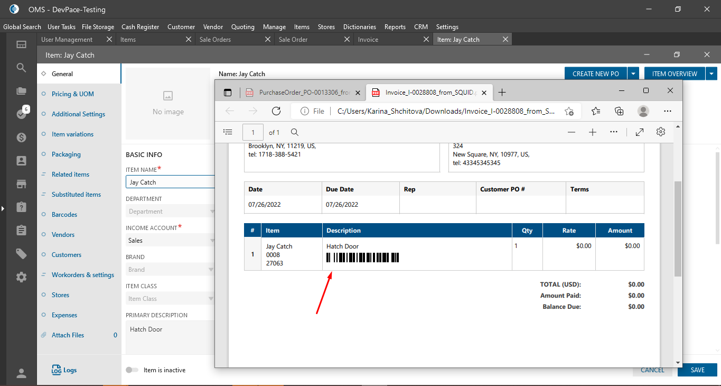
Task: Switch to PurchaseOrder PDF browser tab
Action: [304, 93]
